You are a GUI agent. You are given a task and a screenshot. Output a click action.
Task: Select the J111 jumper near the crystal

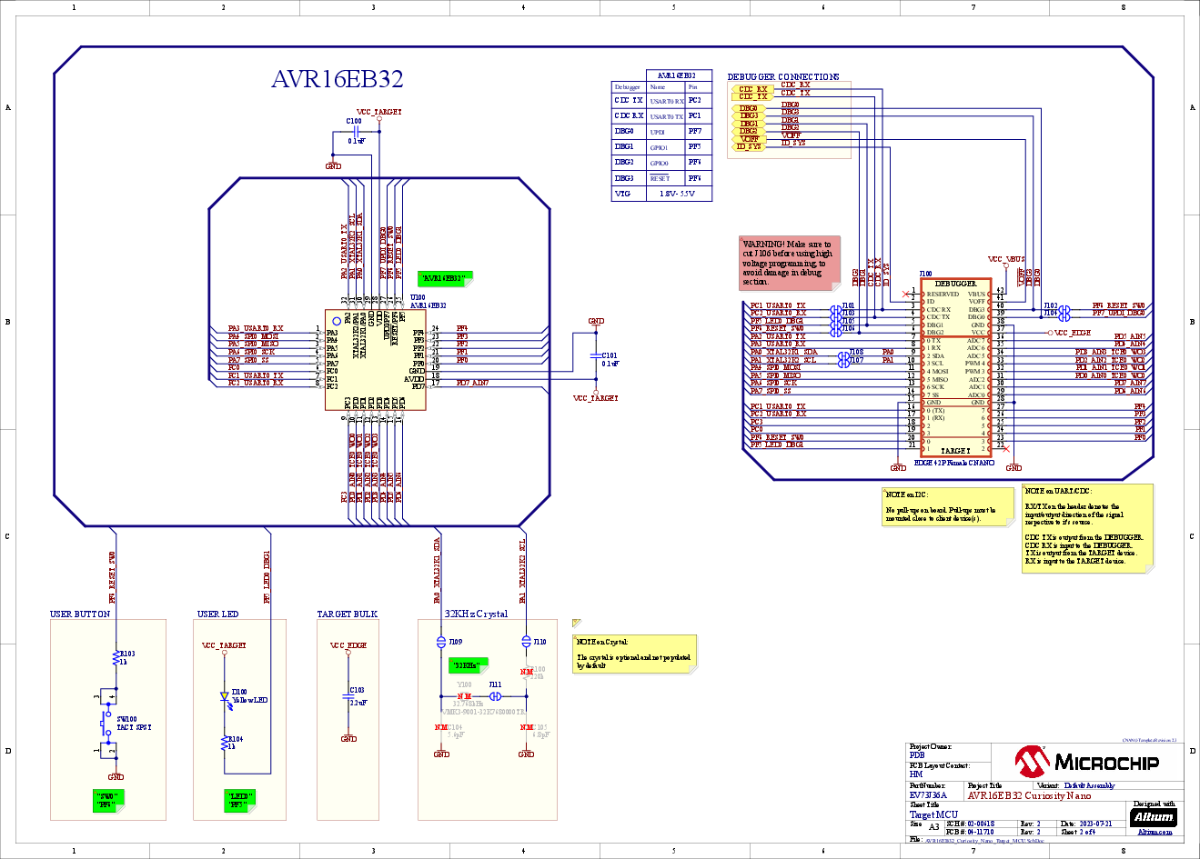click(x=495, y=696)
